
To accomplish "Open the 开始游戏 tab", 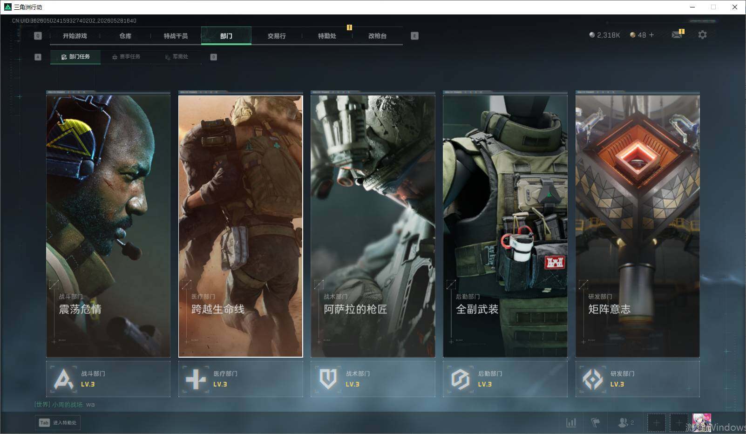I will point(75,36).
